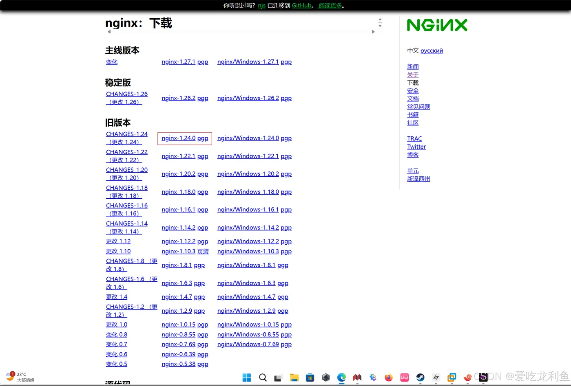Download nginx/Windows-1.2.9

246,311
